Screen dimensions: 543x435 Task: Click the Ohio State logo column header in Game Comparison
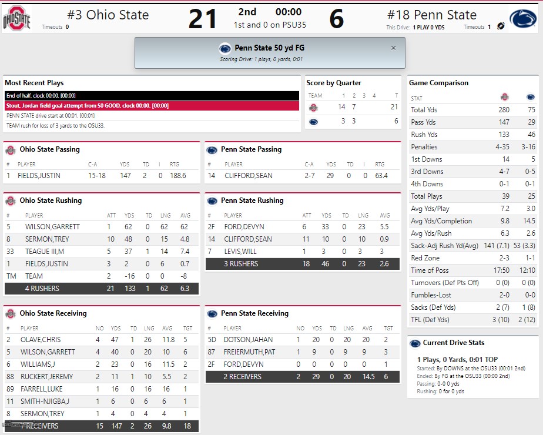click(504, 98)
